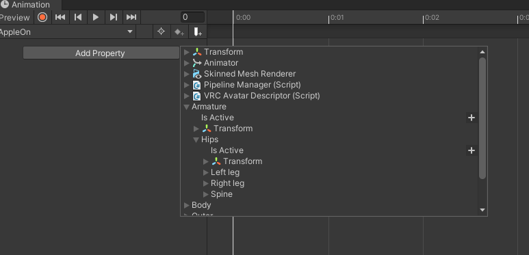Play the AppleOn animation clip
This screenshot has height=255, width=529.
click(96, 17)
